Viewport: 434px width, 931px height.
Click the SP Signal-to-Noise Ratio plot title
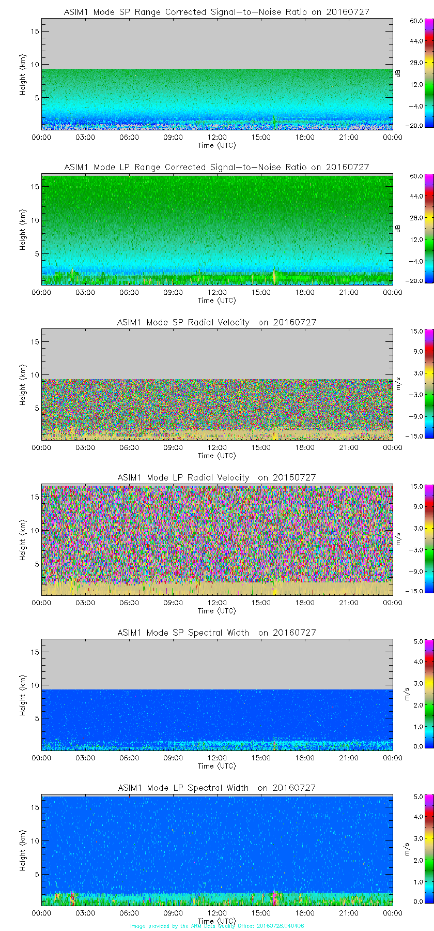coord(216,12)
